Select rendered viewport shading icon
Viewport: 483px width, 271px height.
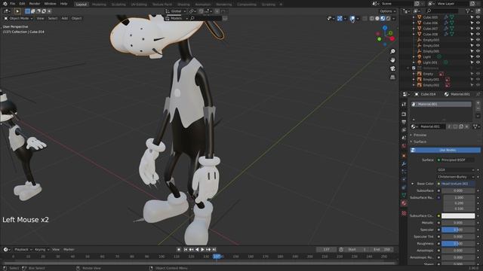(x=388, y=18)
